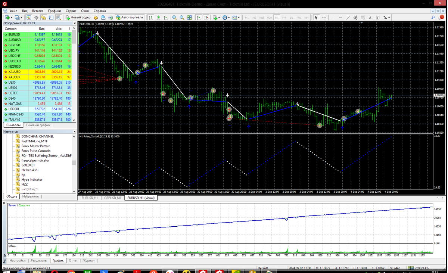The image size is (448, 273).
Task: Open the Результаты tester tab
Action: [39, 261]
